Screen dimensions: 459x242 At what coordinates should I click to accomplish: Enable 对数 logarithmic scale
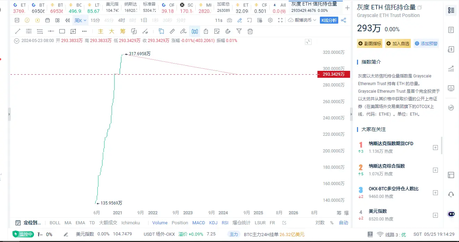tap(320, 223)
